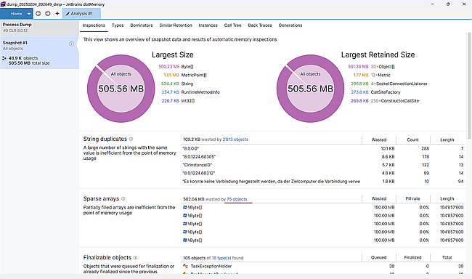The image size is (472, 279).
Task: Click the "8.0.1224.60312" string row
Action: pyautogui.click(x=323, y=173)
